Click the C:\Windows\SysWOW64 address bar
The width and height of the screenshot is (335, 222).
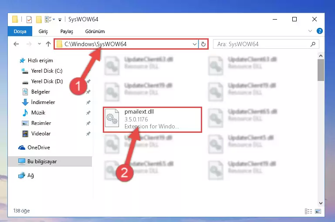[126, 44]
